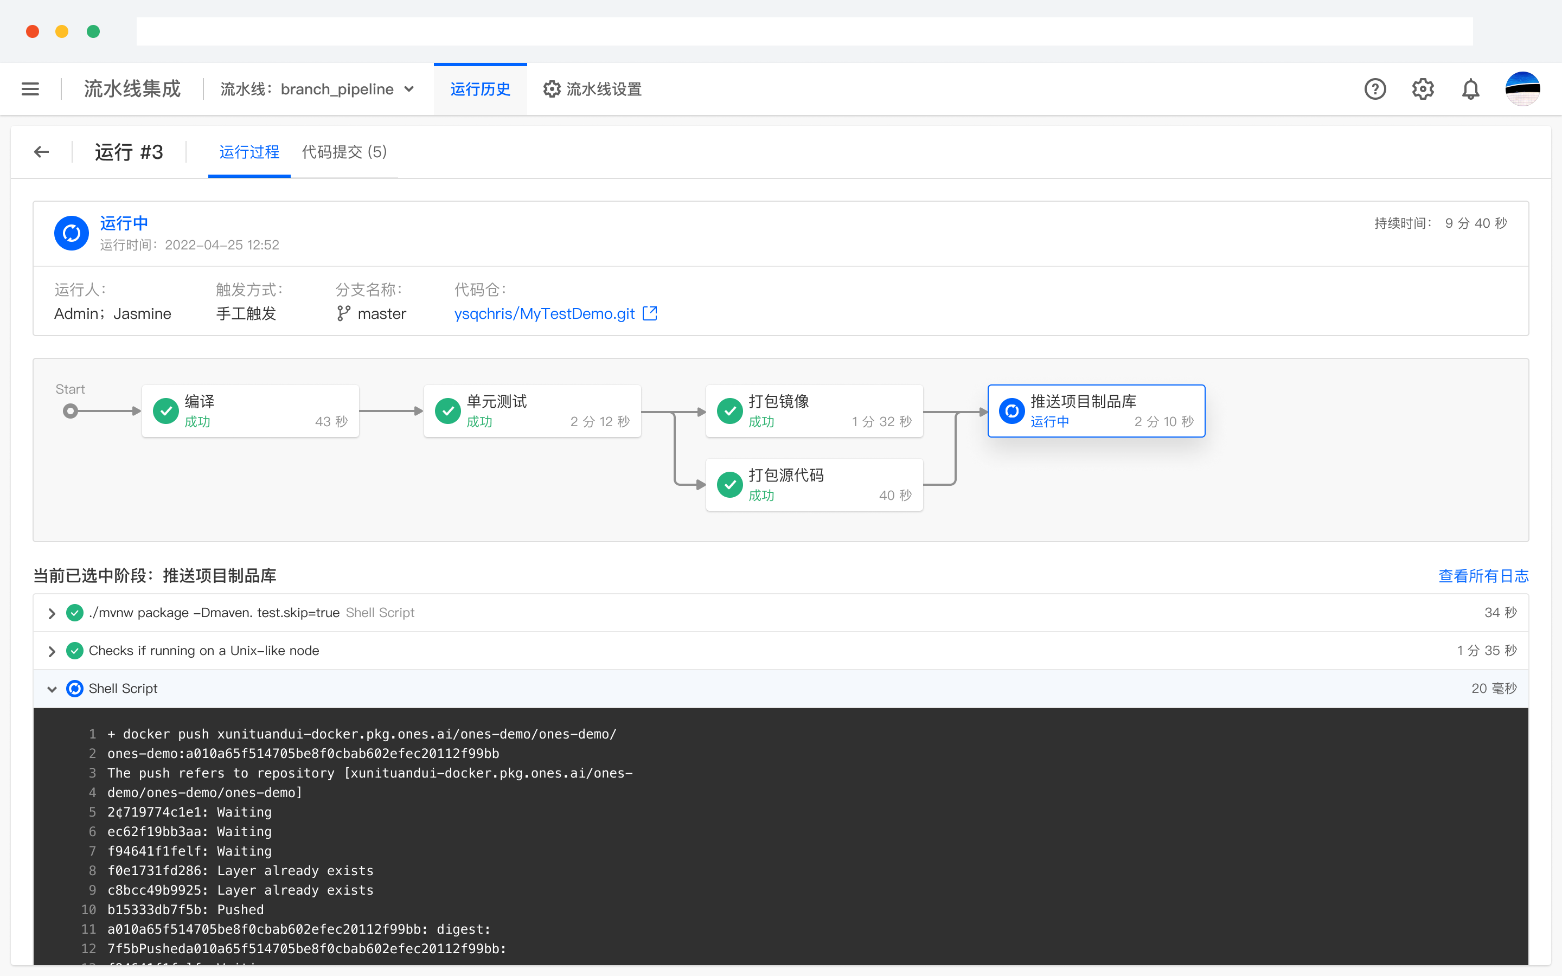Screen dimensions: 1562x976
Task: Open the global settings gear icon
Action: [1423, 89]
